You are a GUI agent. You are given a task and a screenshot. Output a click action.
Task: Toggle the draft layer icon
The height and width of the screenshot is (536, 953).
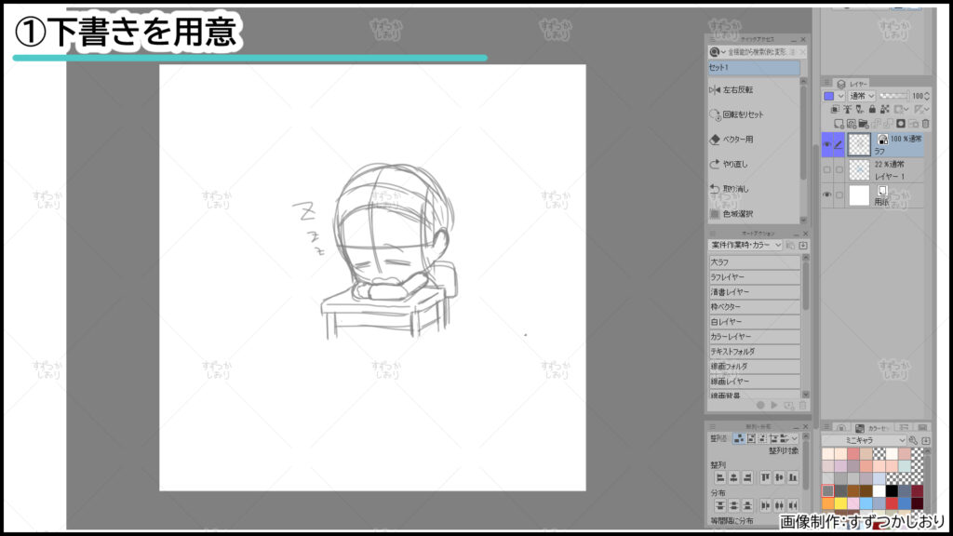pos(859,110)
